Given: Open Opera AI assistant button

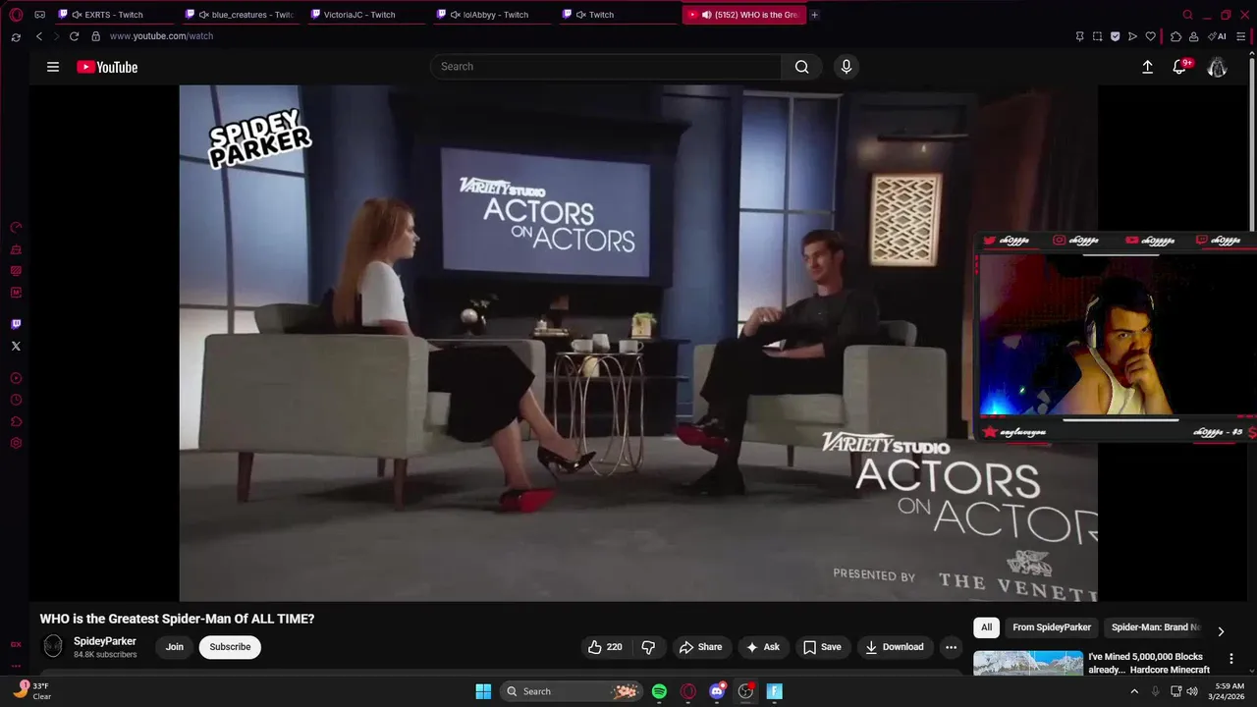Looking at the screenshot, I should (x=1217, y=36).
